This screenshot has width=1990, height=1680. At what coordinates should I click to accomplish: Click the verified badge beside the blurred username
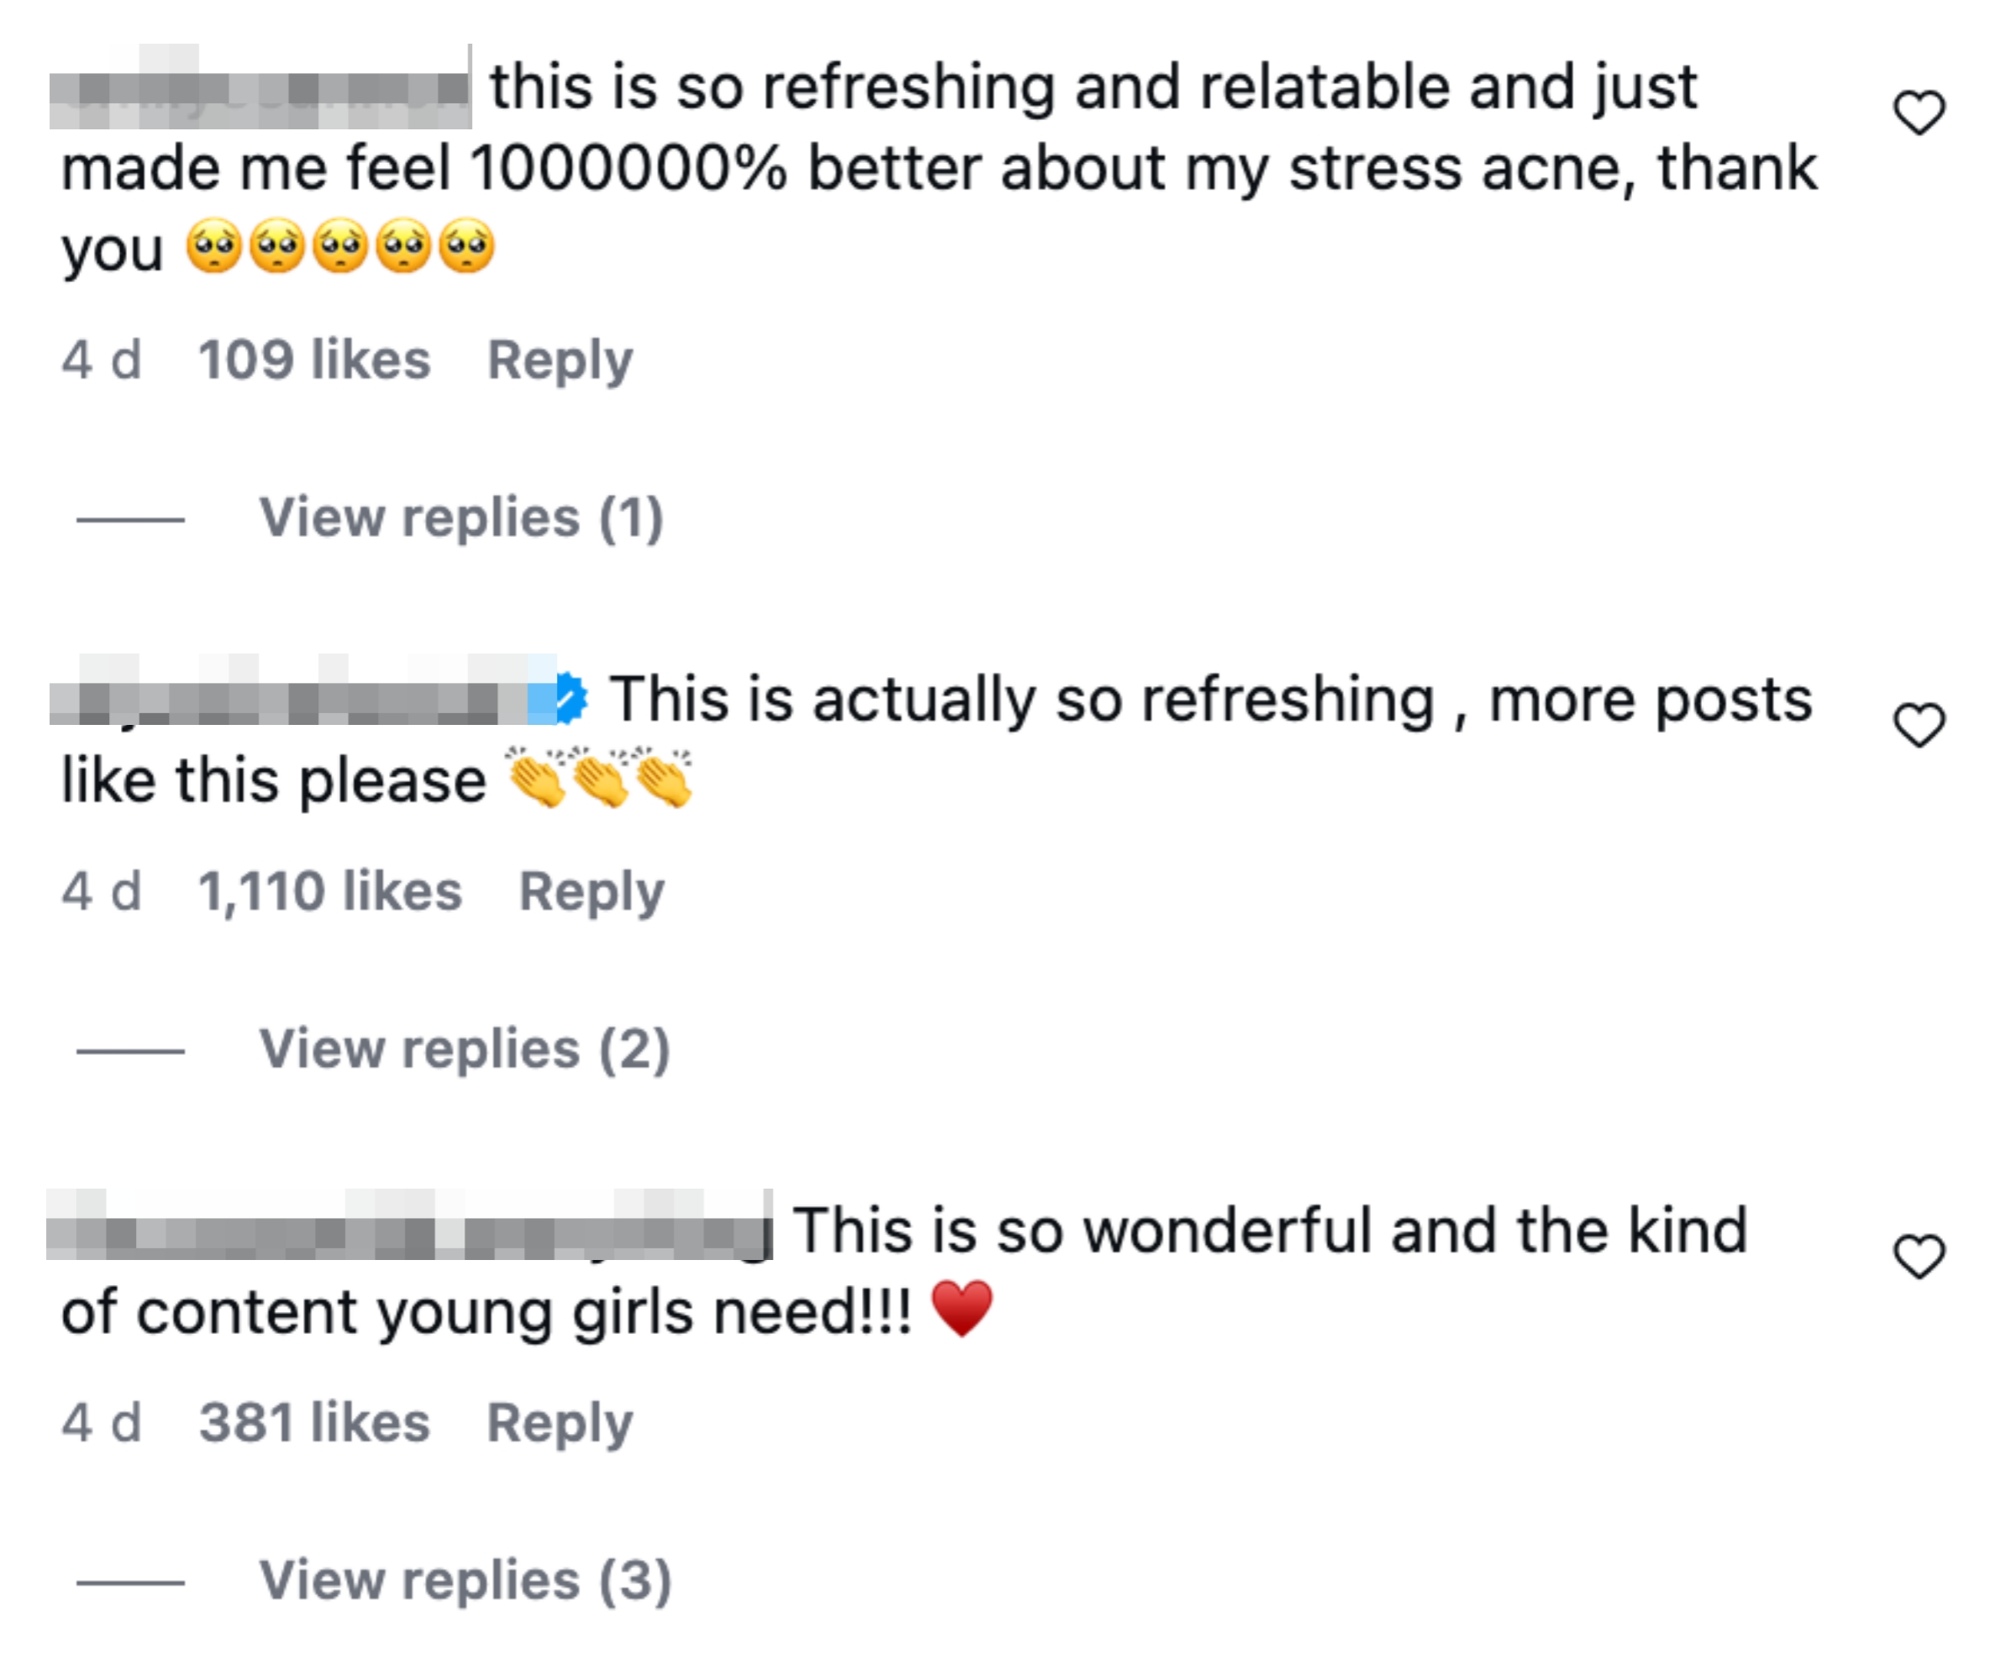(x=570, y=700)
